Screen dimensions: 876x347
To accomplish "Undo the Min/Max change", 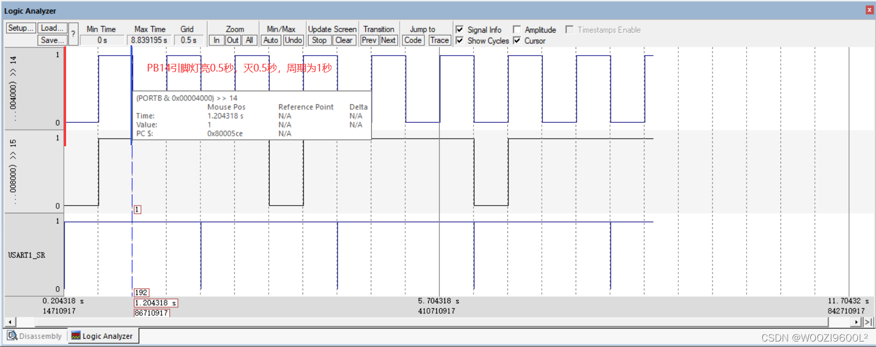I will (x=293, y=40).
